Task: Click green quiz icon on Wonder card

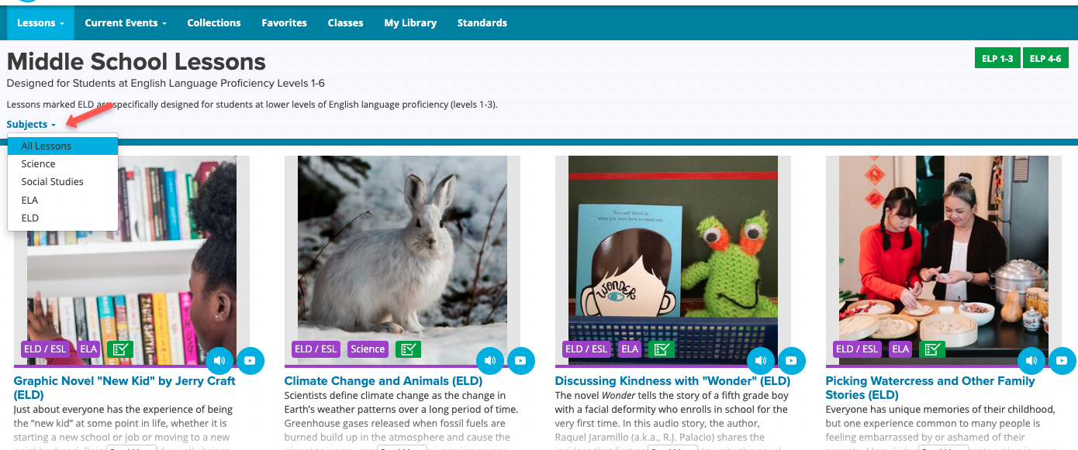Action: click(661, 349)
